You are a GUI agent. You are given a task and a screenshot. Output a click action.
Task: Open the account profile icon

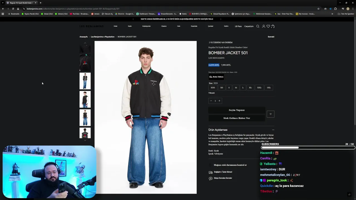[x=264, y=26]
